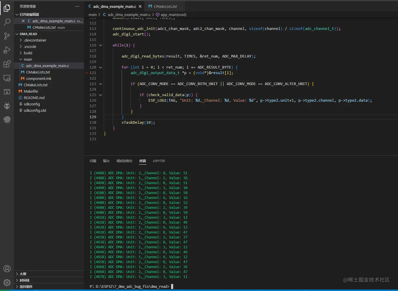The height and width of the screenshot is (291, 398).
Task: Open component.mk file
Action: pos(49,78)
